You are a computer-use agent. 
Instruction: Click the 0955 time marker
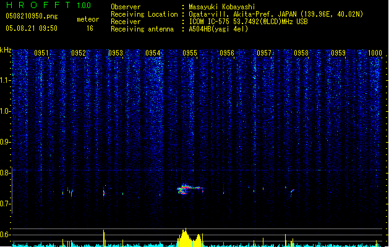[190, 53]
